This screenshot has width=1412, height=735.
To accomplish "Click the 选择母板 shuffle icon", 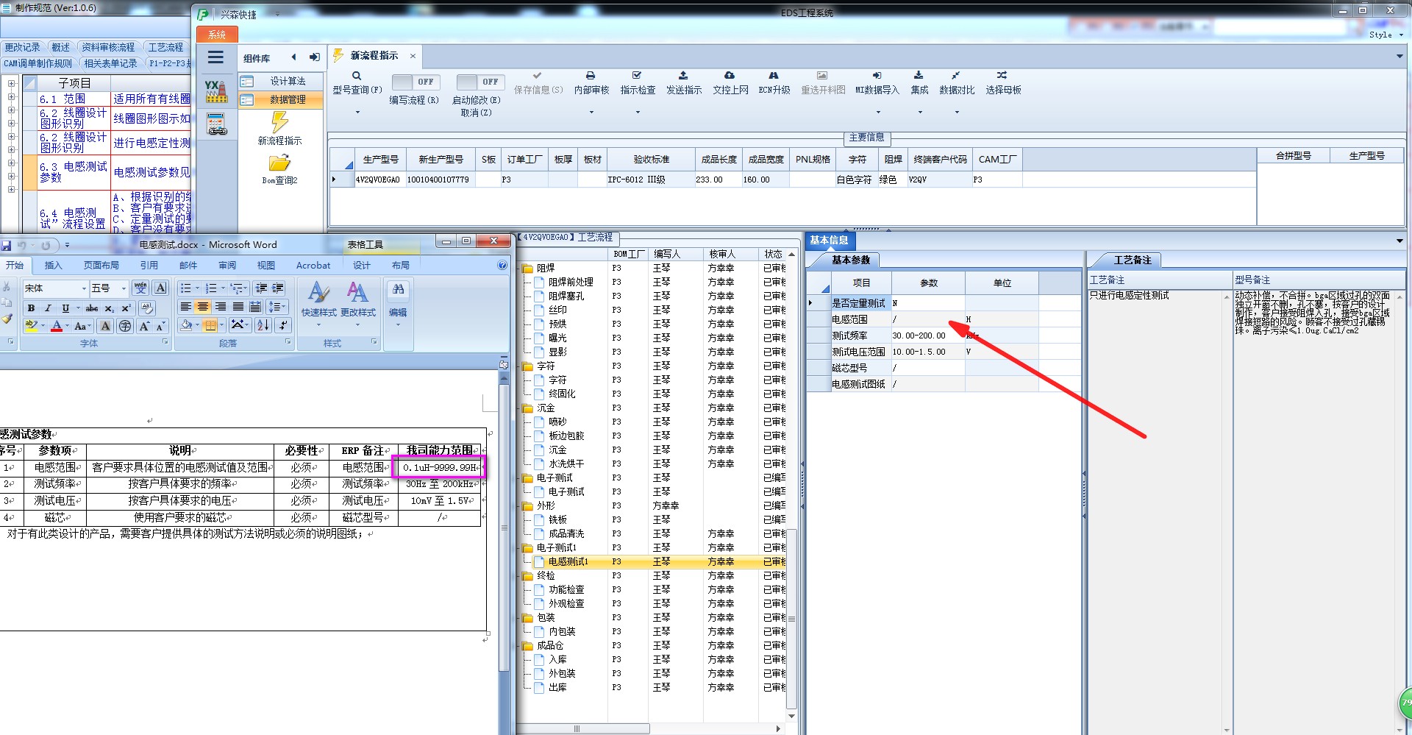I will [1002, 76].
